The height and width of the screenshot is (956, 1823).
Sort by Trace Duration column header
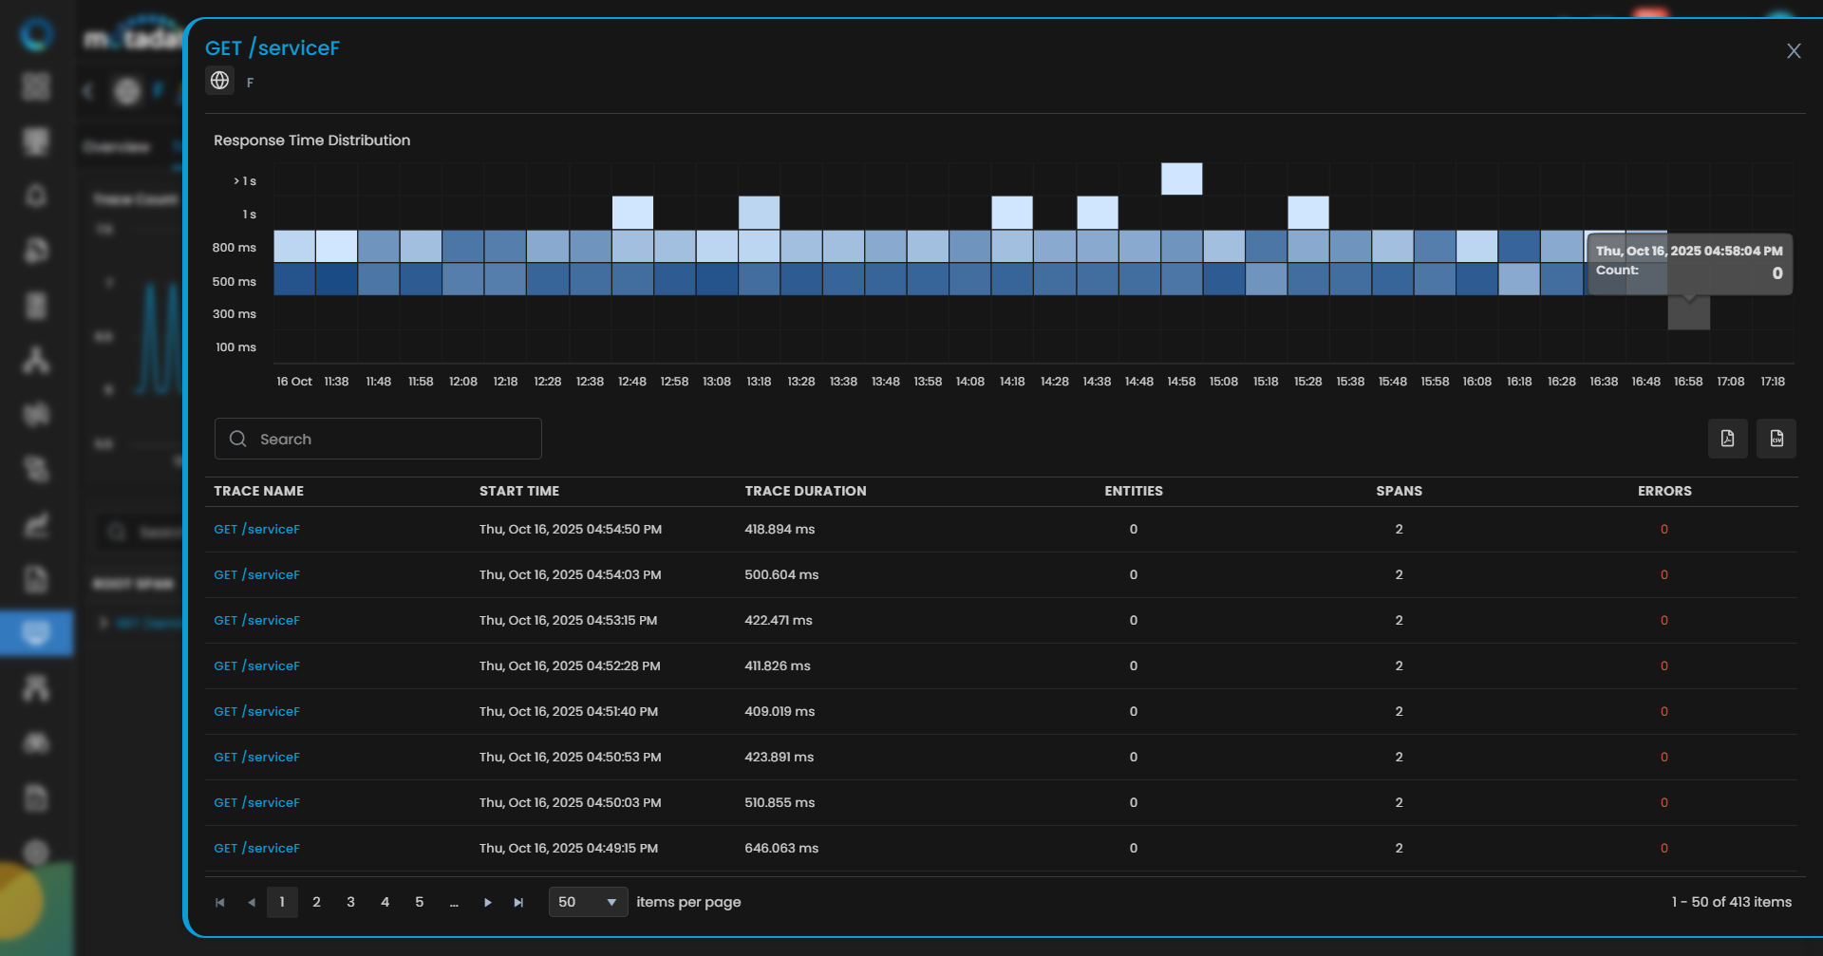pos(805,491)
